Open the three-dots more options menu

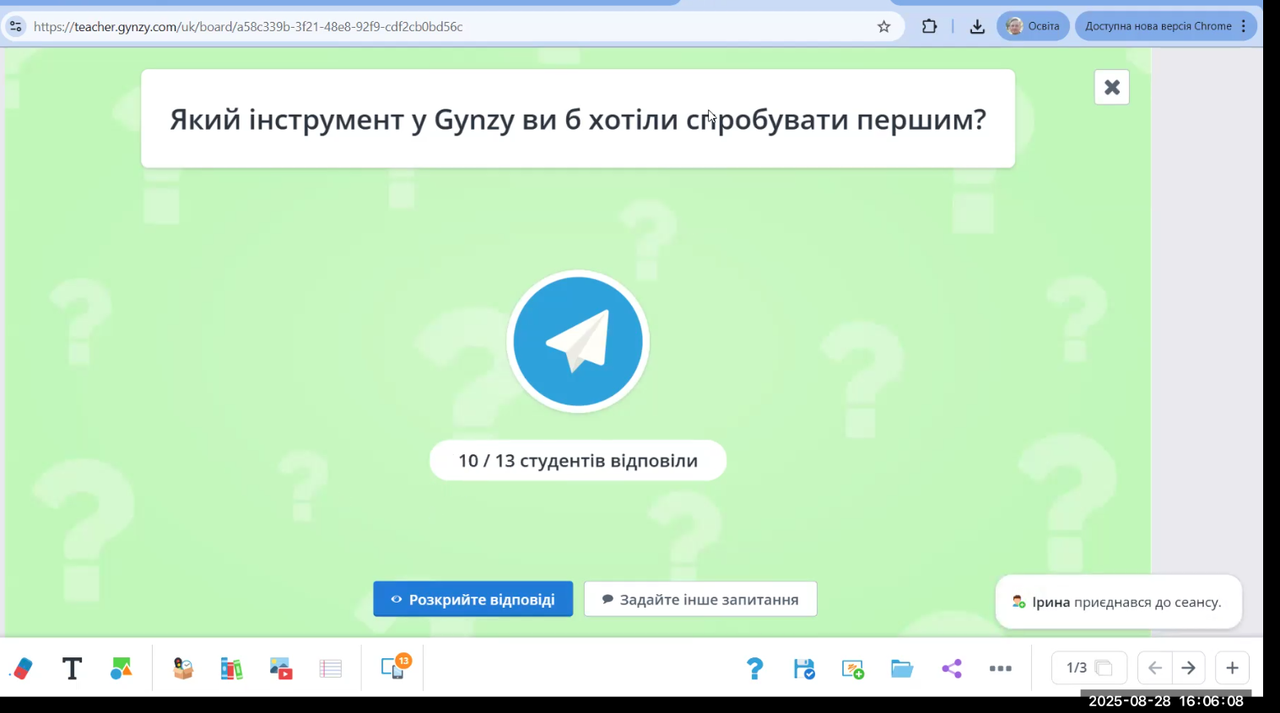coord(1001,668)
